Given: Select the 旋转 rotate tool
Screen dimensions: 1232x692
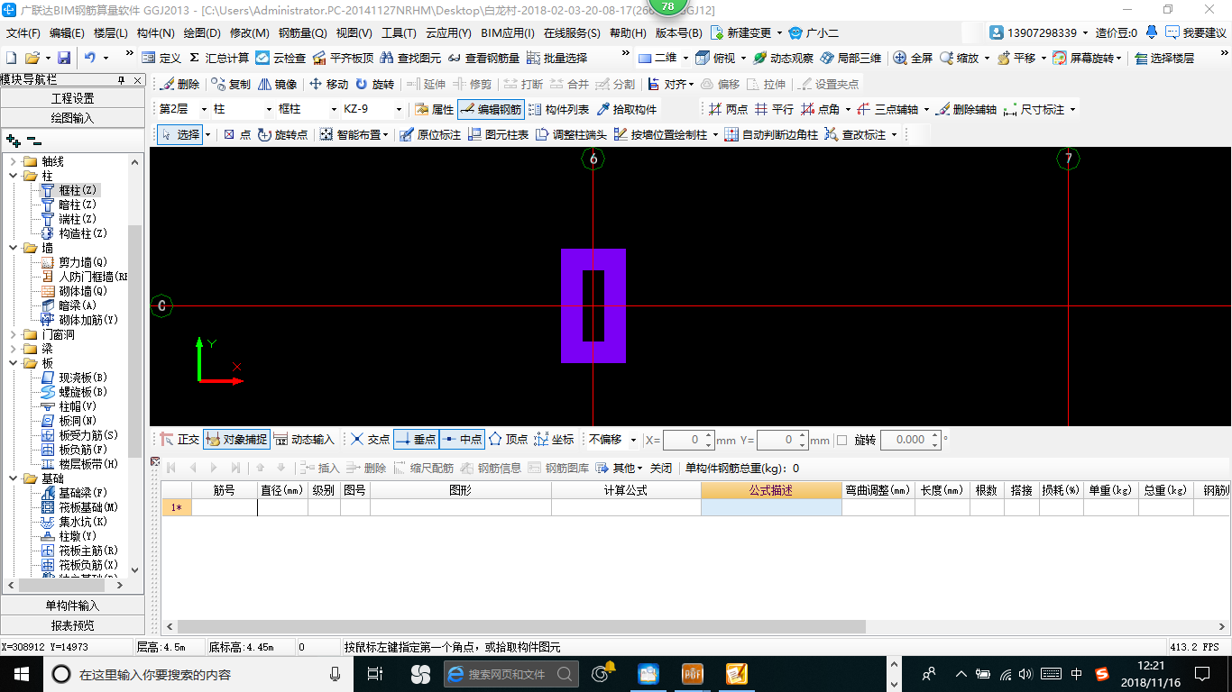Looking at the screenshot, I should [374, 85].
